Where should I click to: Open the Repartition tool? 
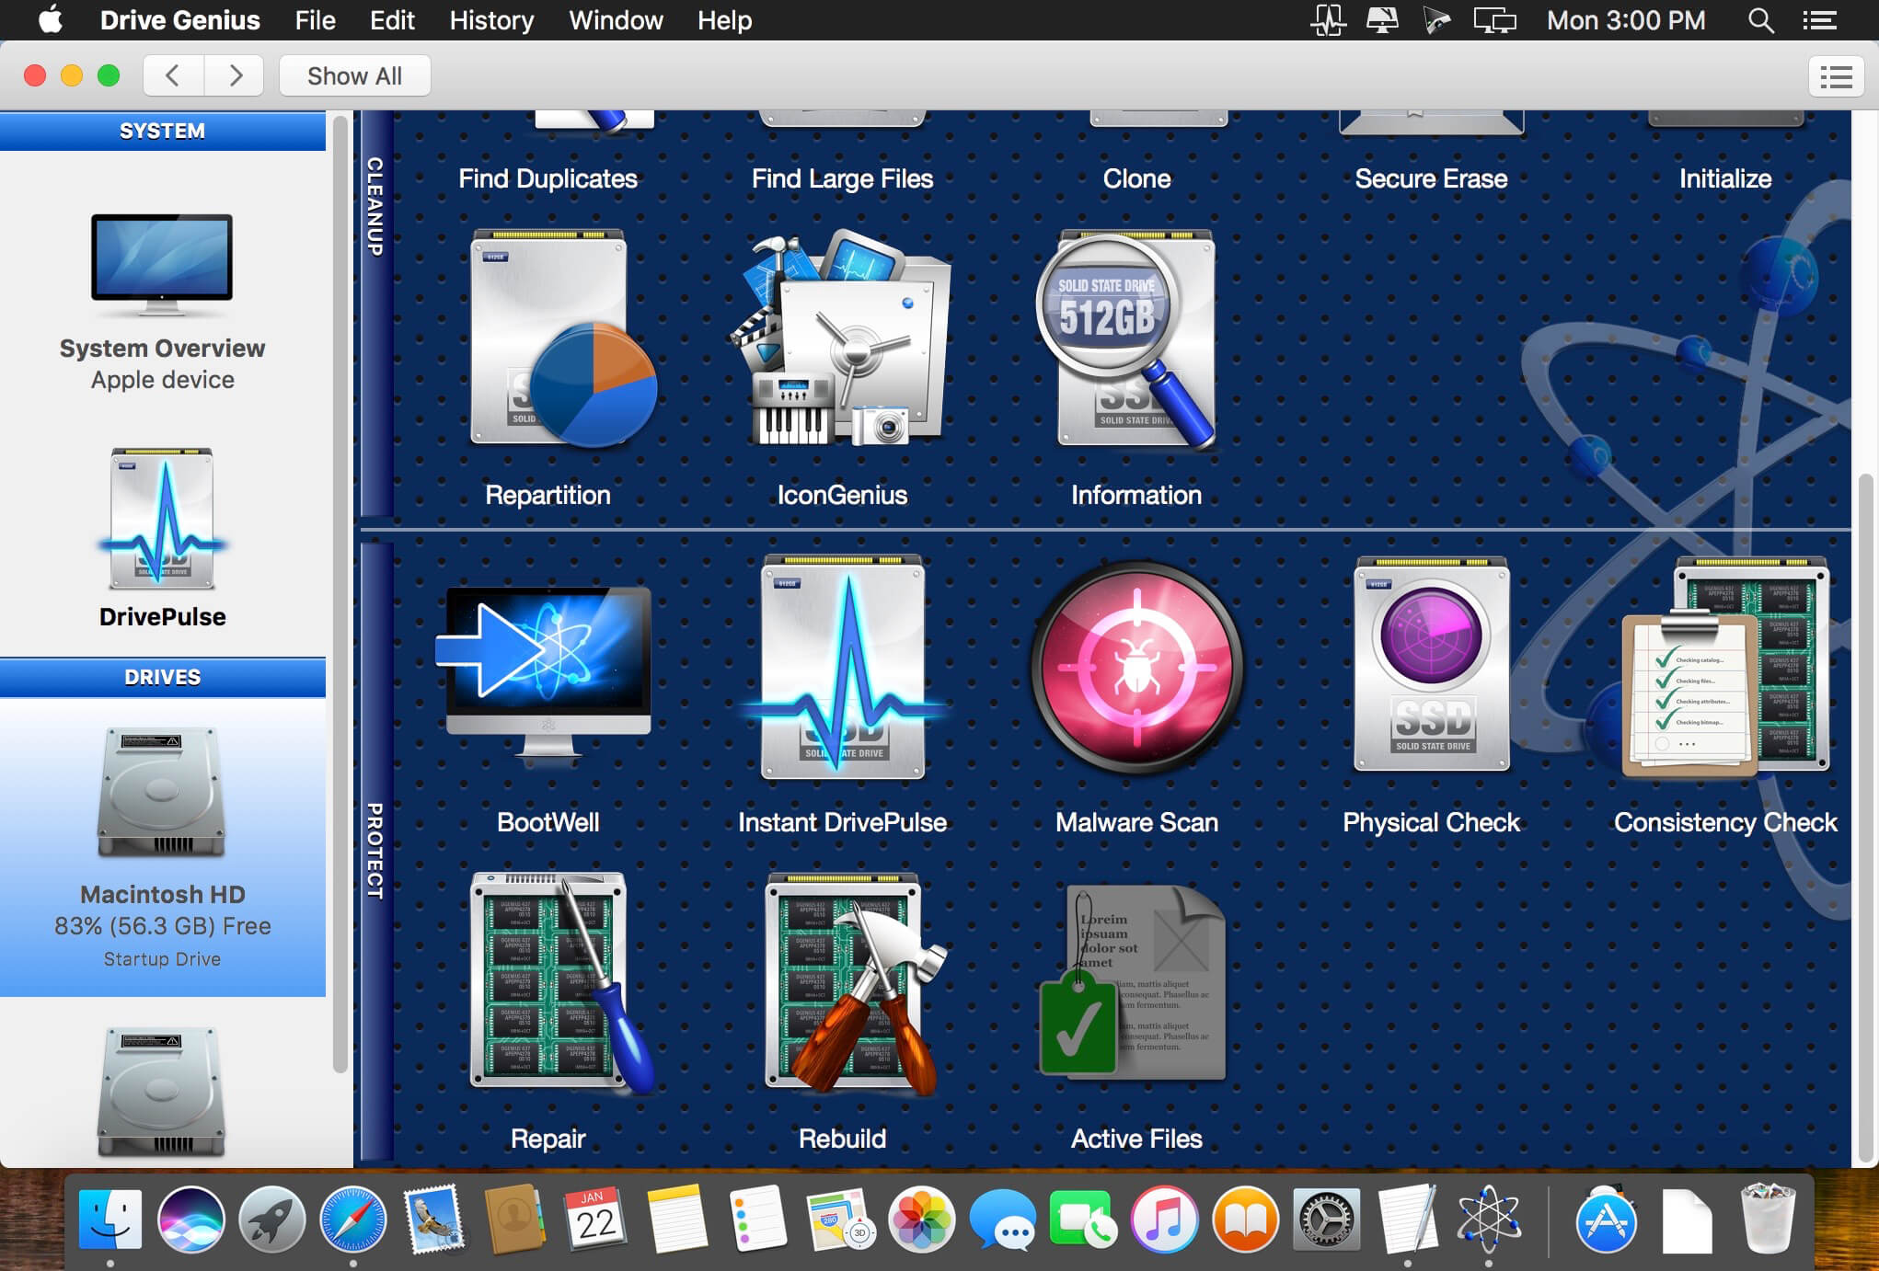(x=548, y=368)
